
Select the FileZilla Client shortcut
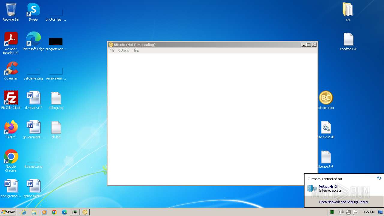[11, 100]
